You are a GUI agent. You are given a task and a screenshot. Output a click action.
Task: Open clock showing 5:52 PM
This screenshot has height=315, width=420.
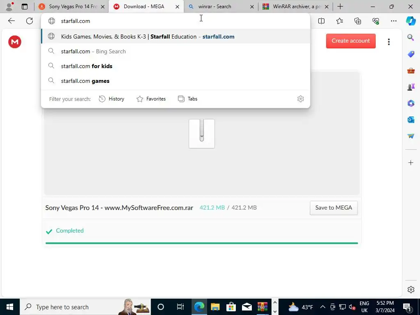point(385,307)
